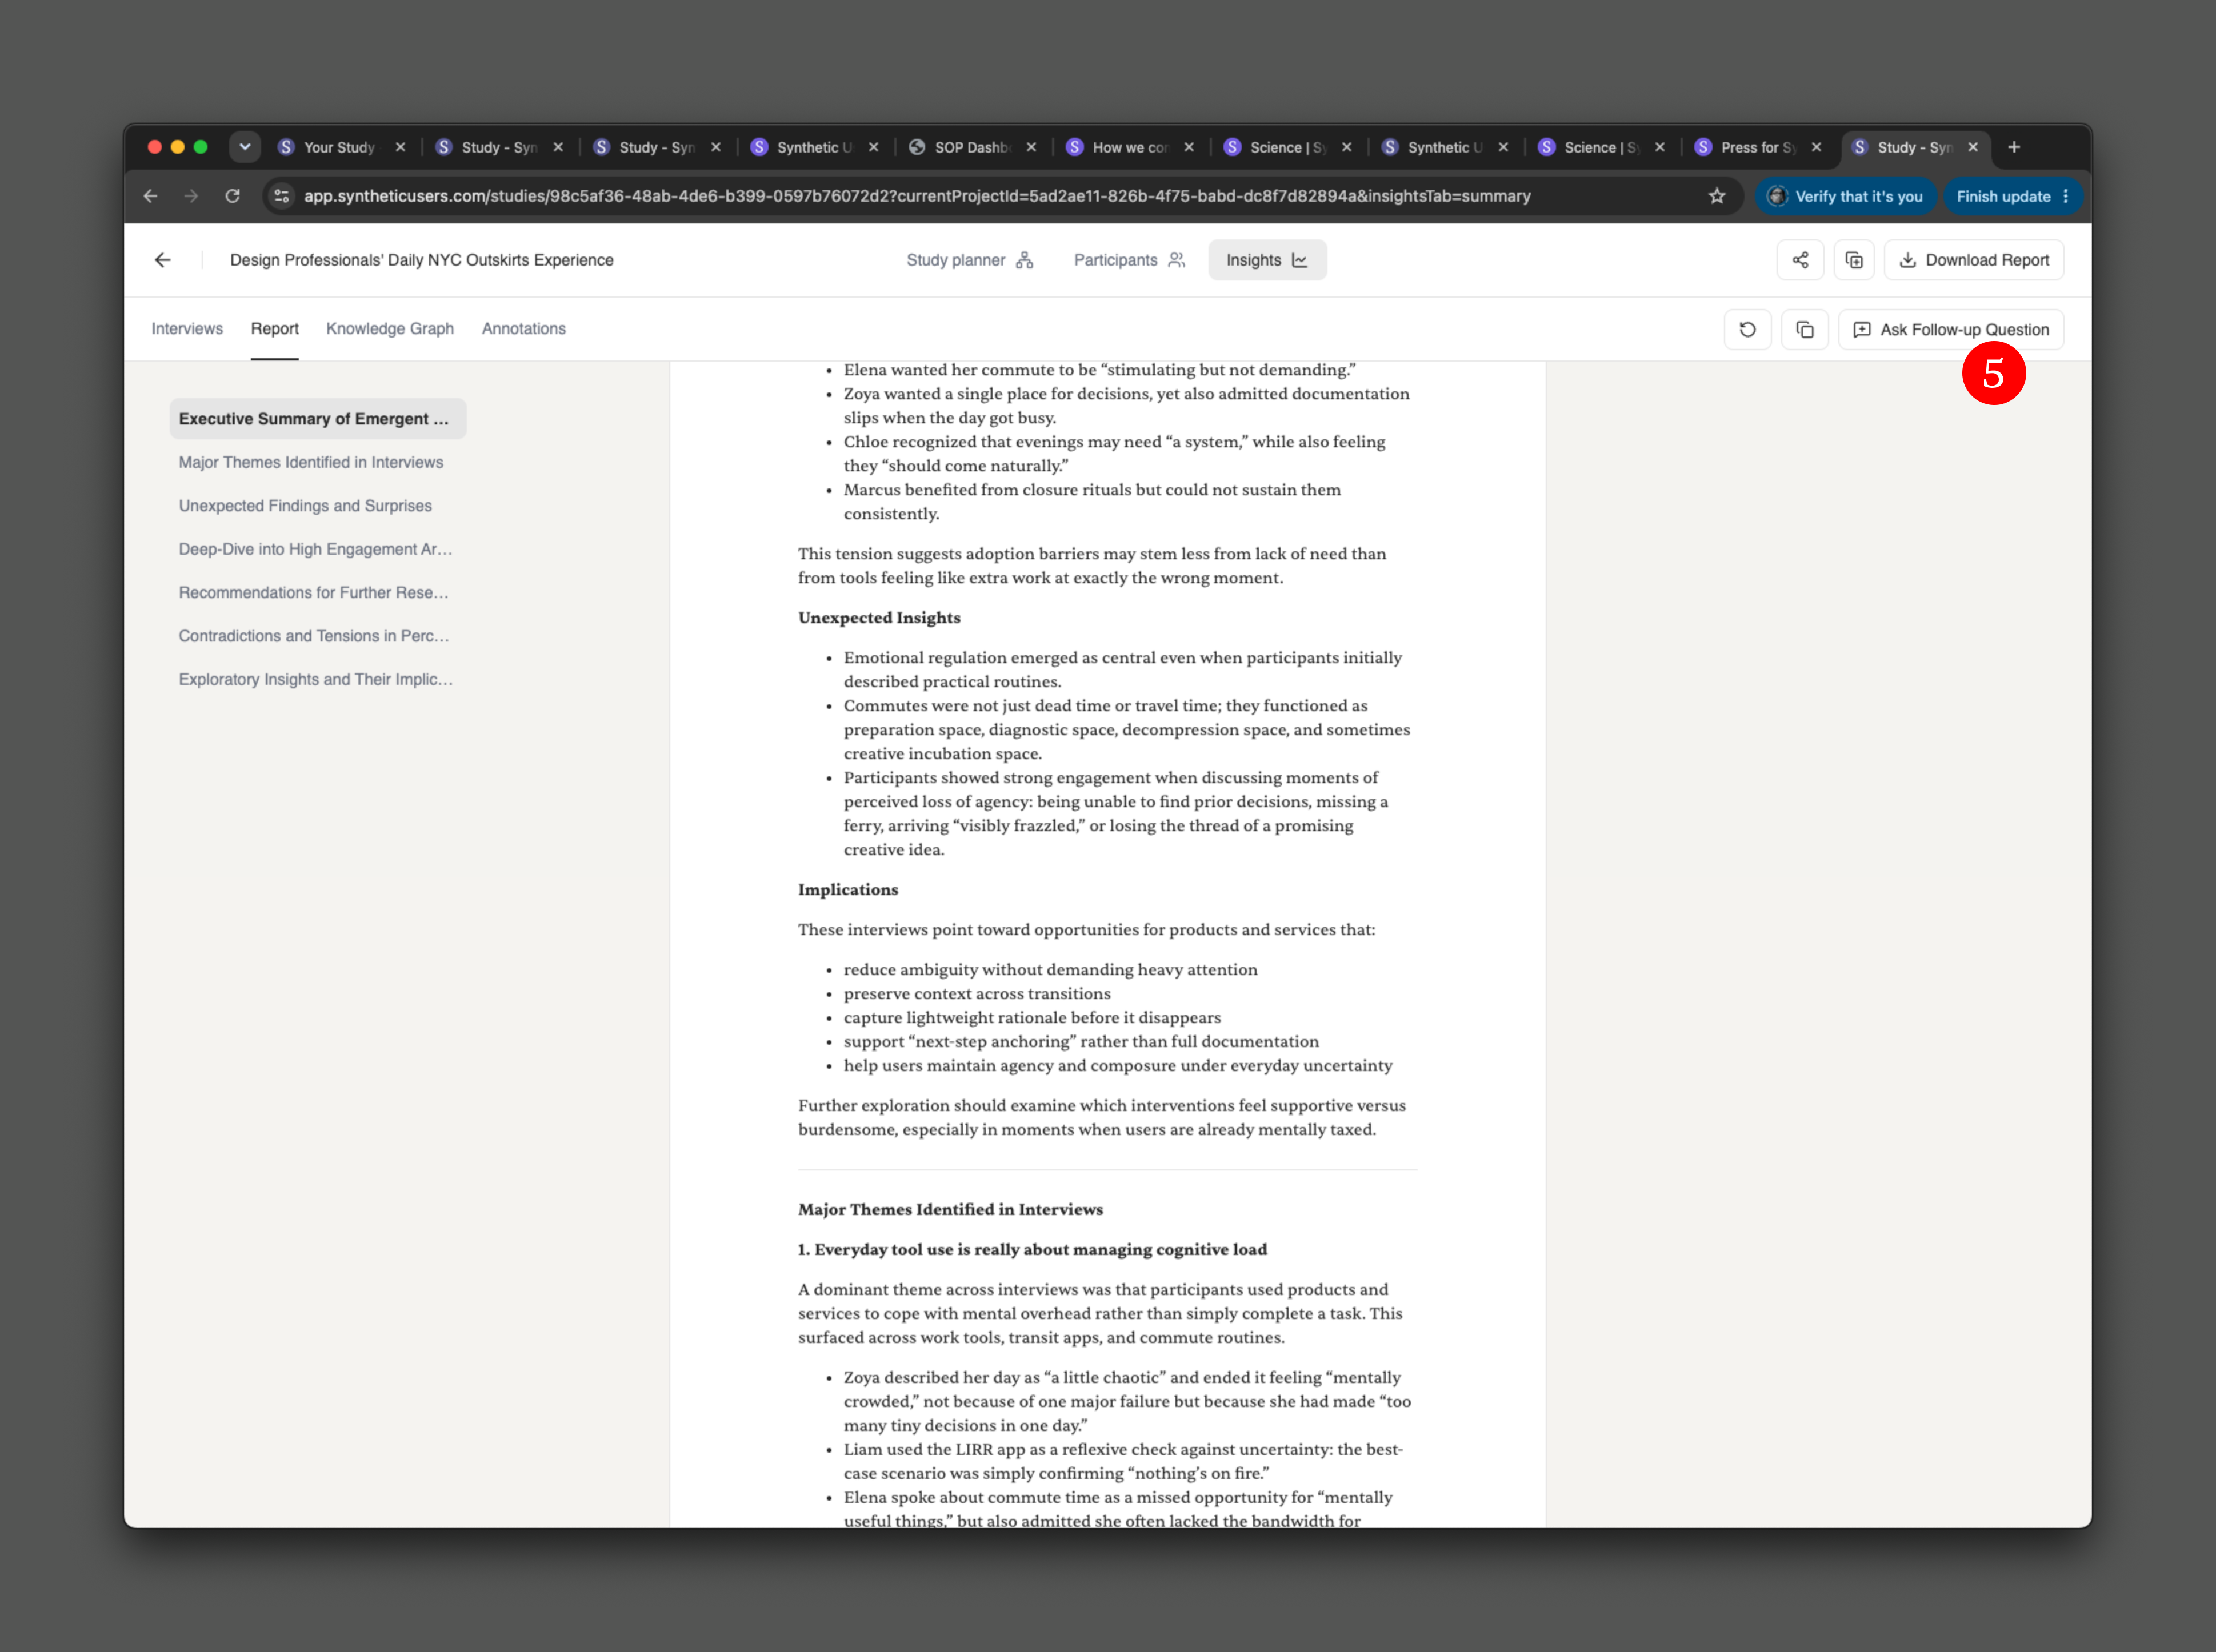Open the Participants section

[x=1129, y=260]
